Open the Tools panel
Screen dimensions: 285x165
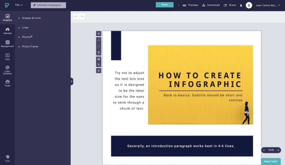7,83
